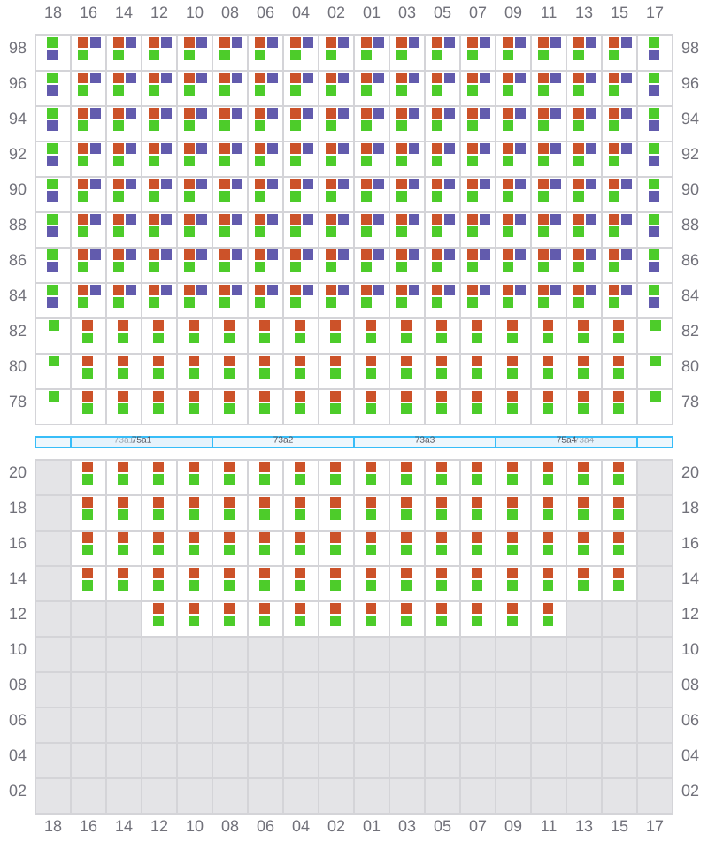Select hatch cover segment 73a2
The height and width of the screenshot is (849, 708).
pyautogui.click(x=283, y=441)
